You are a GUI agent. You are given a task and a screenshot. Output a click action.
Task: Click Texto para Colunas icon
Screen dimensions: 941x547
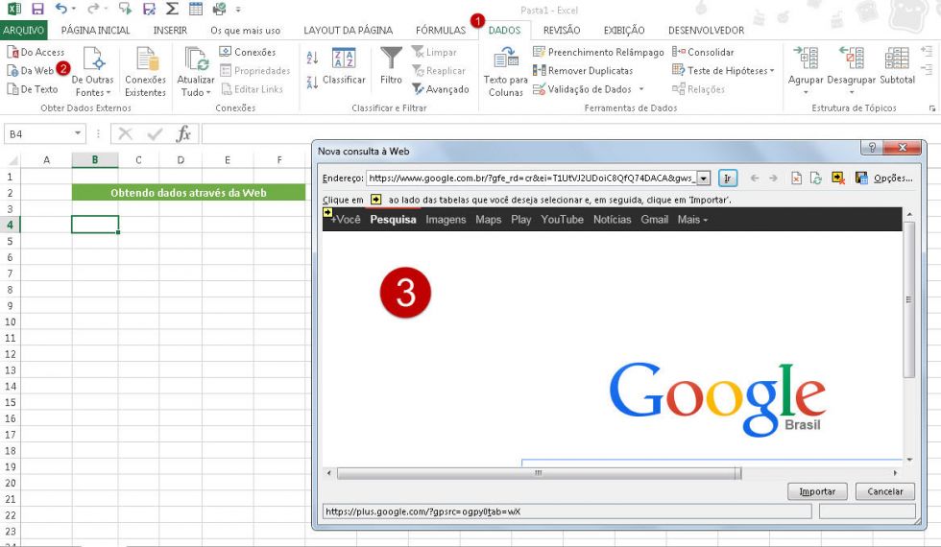(506, 59)
